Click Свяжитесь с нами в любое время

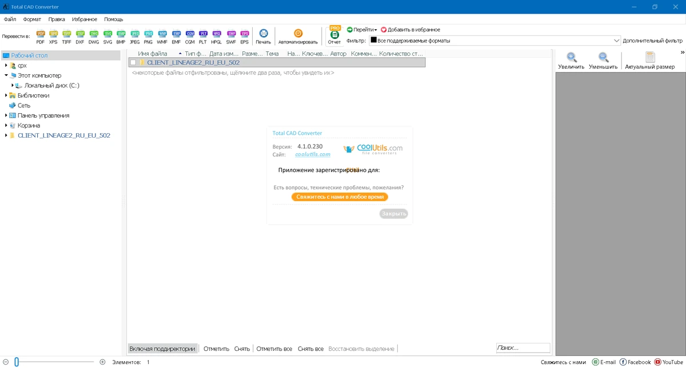[x=340, y=197]
